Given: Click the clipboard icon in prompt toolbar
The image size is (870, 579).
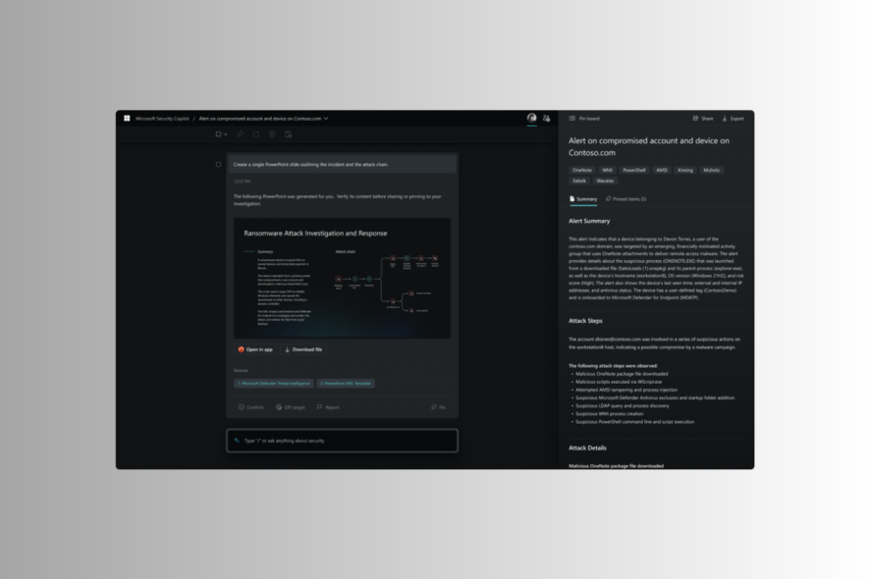Looking at the screenshot, I should [288, 134].
